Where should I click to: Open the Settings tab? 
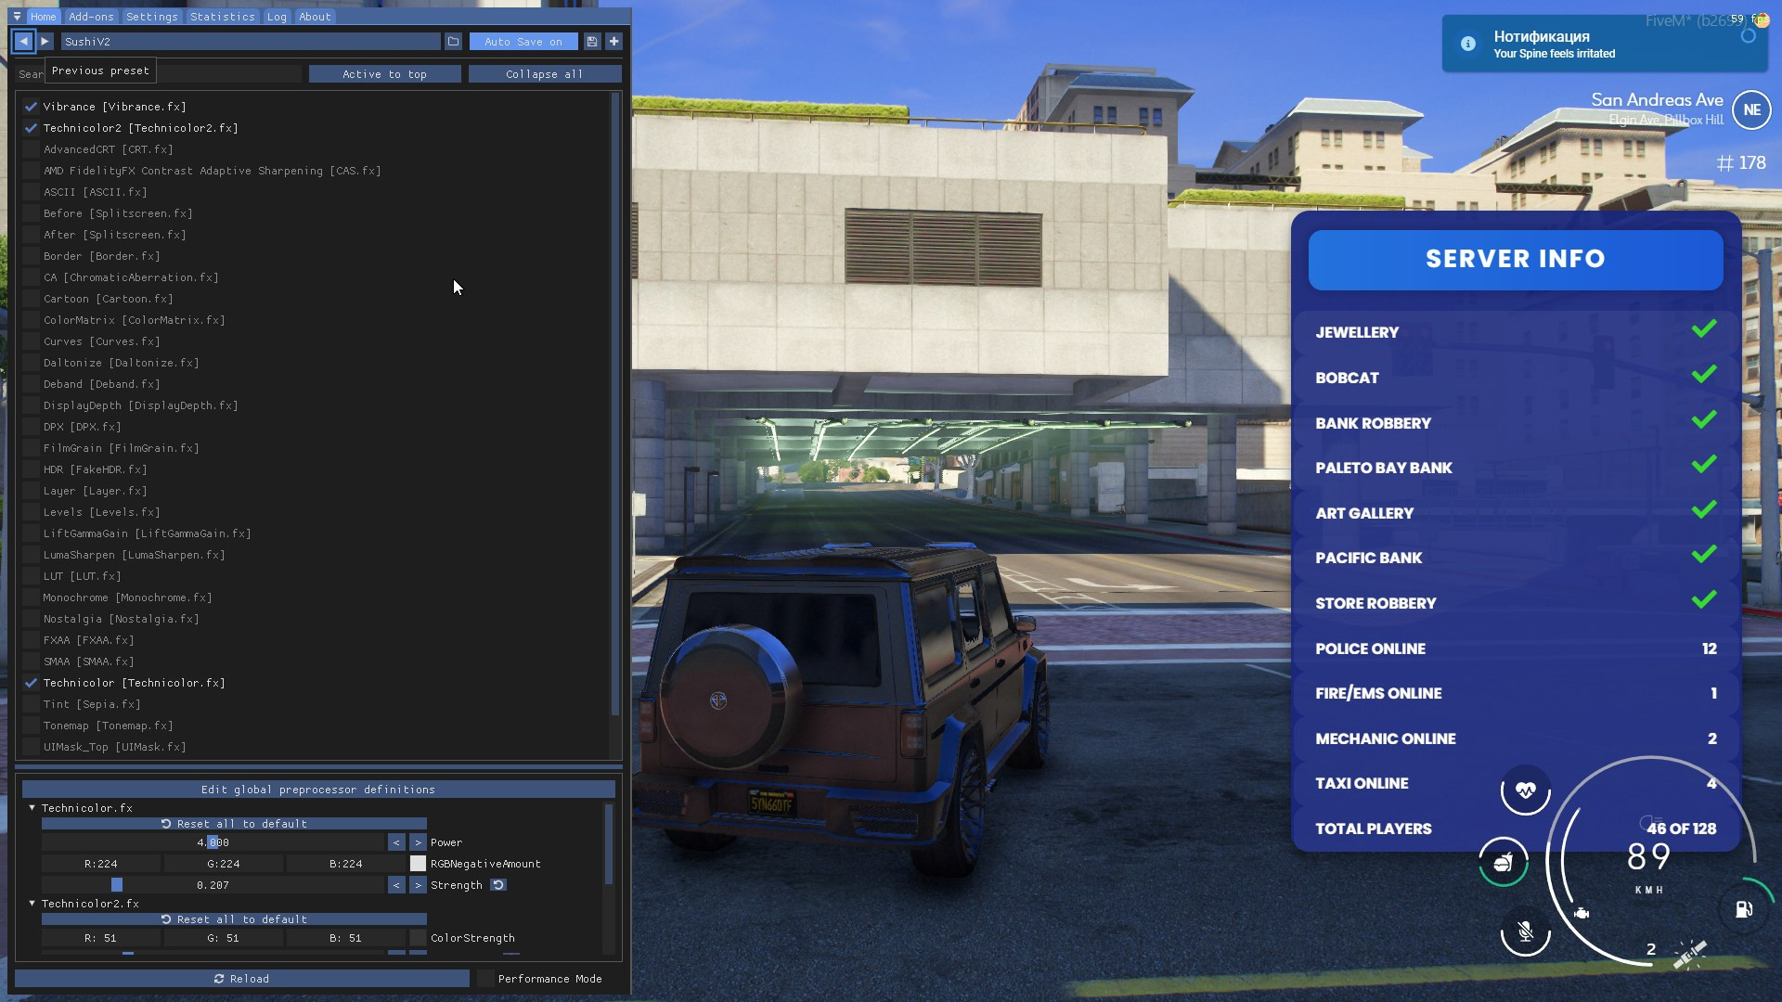point(152,17)
